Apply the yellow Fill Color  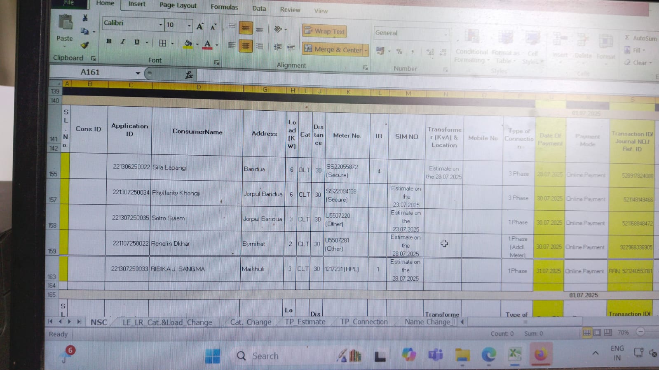coord(188,44)
